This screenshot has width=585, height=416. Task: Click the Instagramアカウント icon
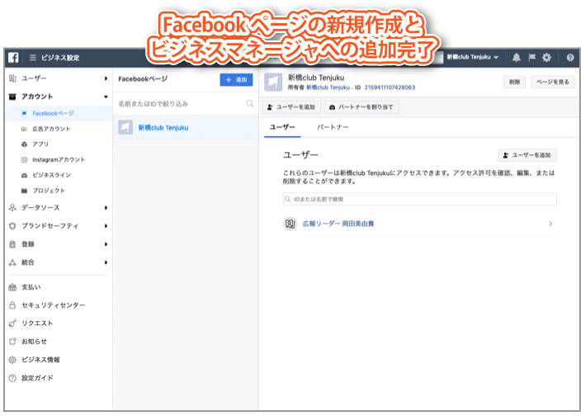(24, 159)
